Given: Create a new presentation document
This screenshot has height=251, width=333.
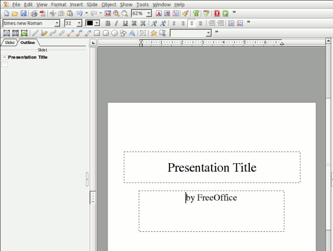Looking at the screenshot, I should coord(6,13).
